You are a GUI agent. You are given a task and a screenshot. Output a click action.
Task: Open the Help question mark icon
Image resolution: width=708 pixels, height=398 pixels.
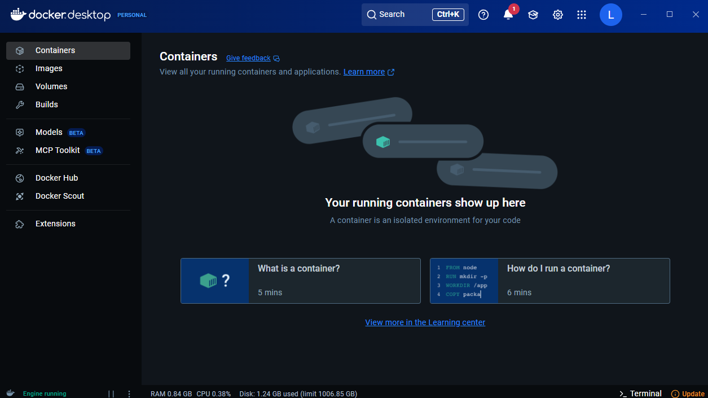(483, 15)
